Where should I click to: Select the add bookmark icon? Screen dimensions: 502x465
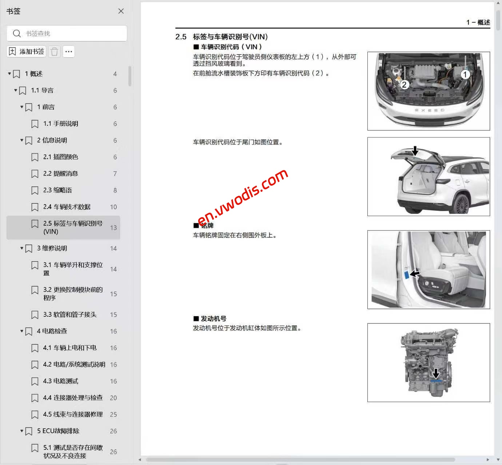11,51
